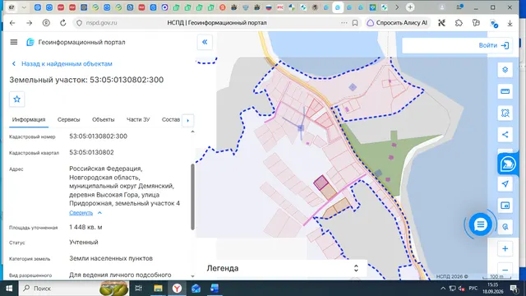Switch the РУС input language indicator

click(x=473, y=289)
